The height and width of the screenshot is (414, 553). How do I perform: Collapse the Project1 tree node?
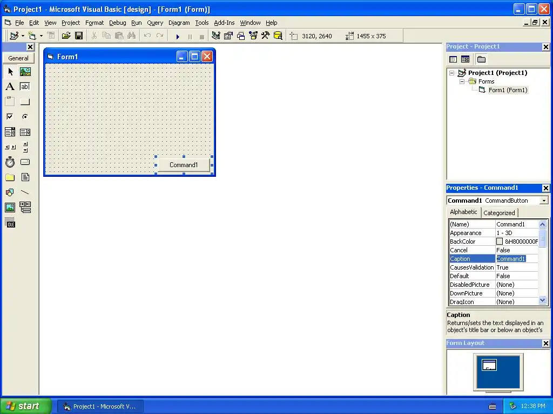pos(452,73)
